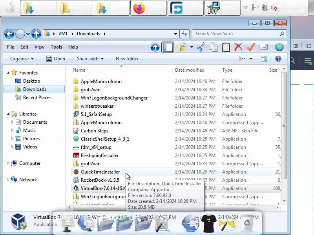Image resolution: width=314 pixels, height=235 pixels.
Task: Click the Open command button
Action: pyautogui.click(x=56, y=59)
